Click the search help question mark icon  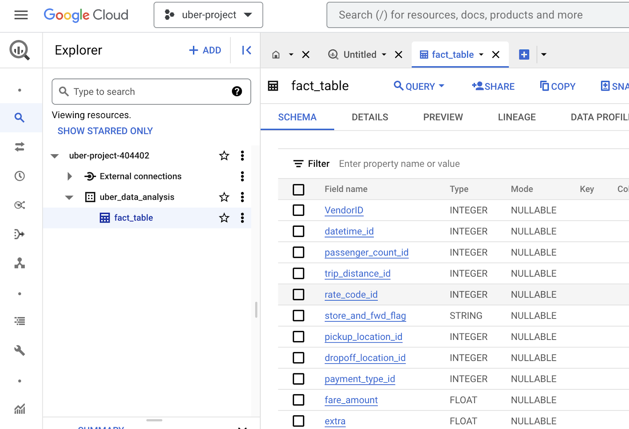click(237, 91)
